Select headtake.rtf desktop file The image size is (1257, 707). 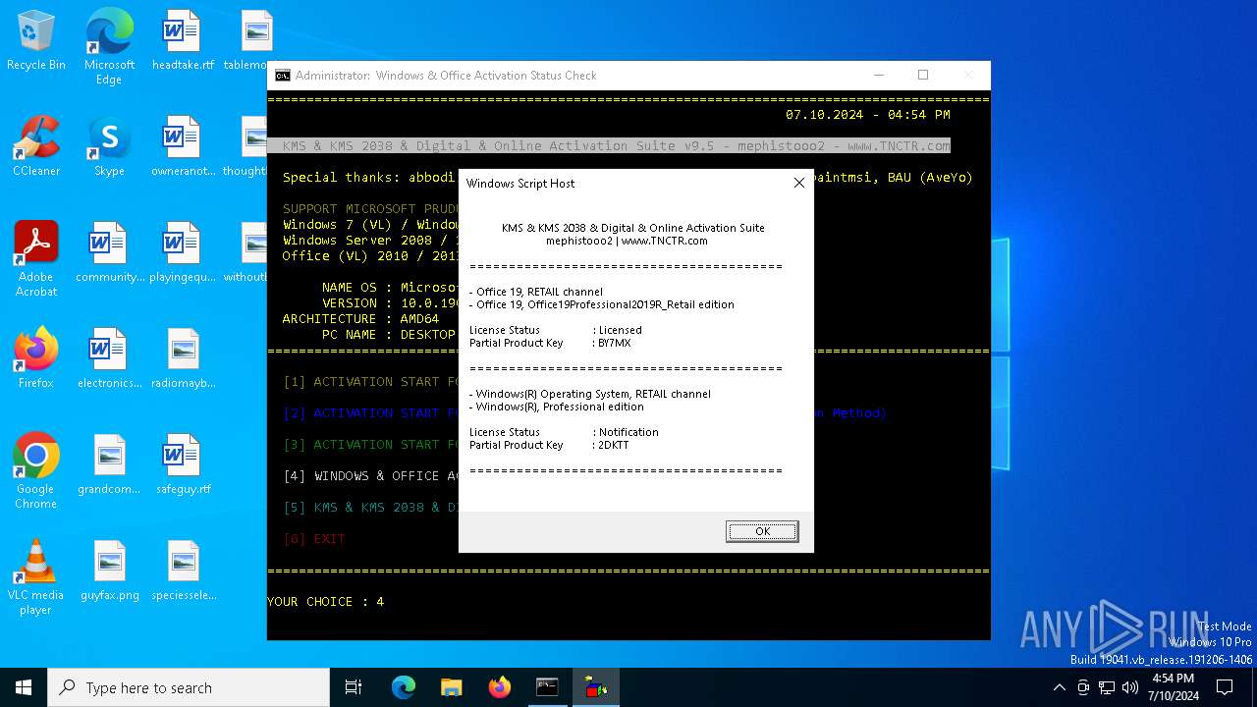[183, 41]
